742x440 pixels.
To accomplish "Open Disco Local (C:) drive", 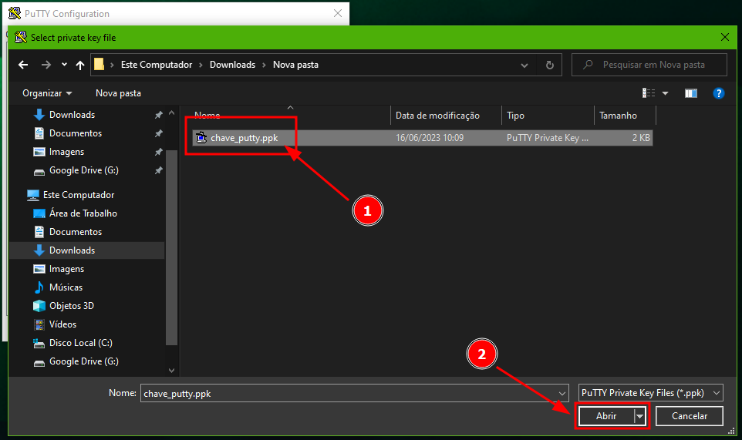I will click(80, 343).
